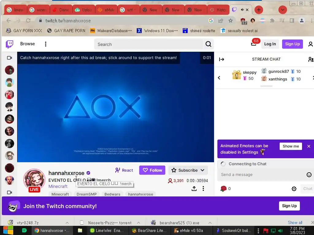This screenshot has height=235, width=314.
Task: Open hannahxxrose's live avatar
Action: 34,179
